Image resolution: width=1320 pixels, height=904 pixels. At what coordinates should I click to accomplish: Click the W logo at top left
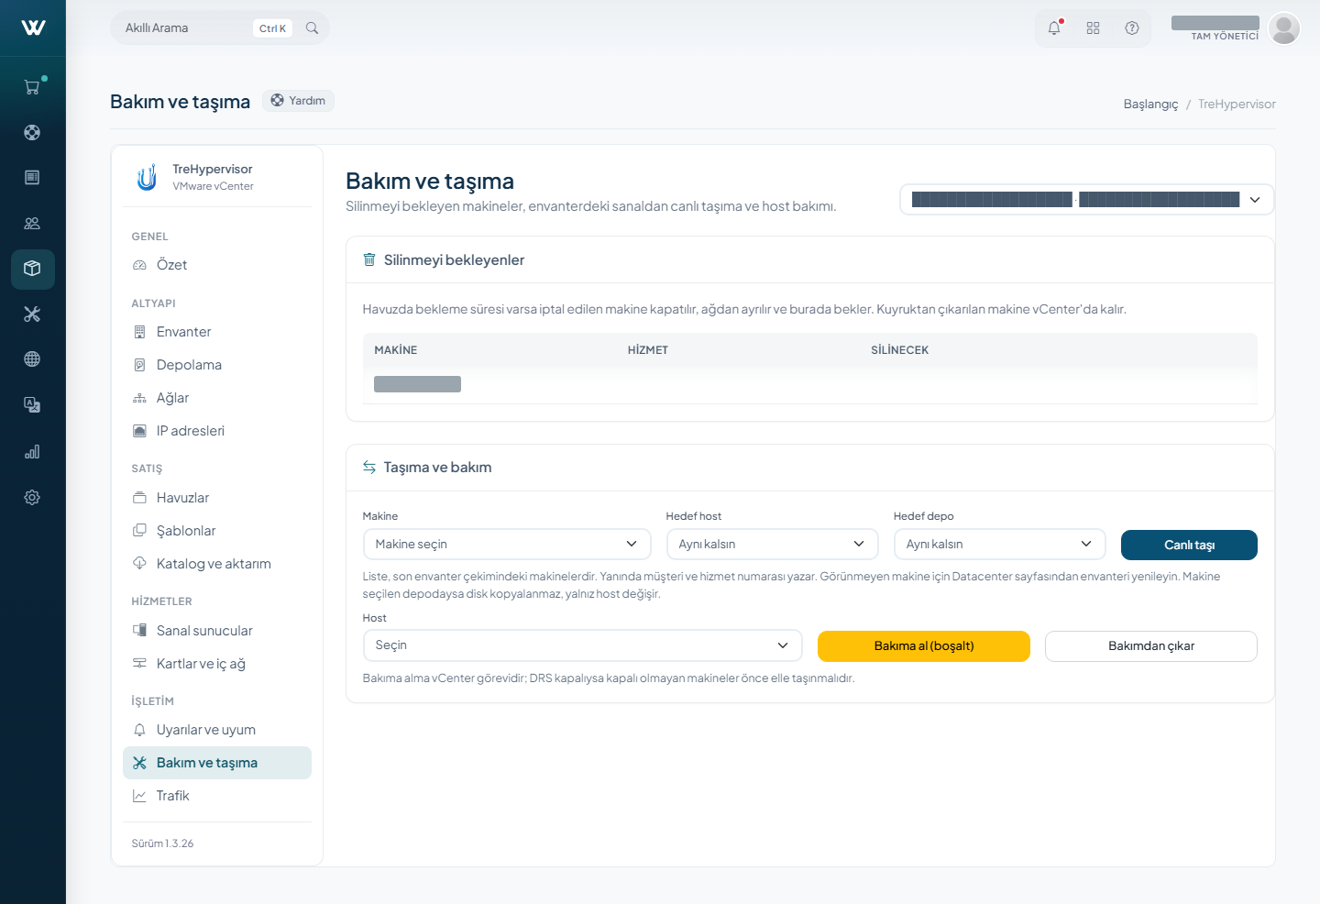point(33,28)
